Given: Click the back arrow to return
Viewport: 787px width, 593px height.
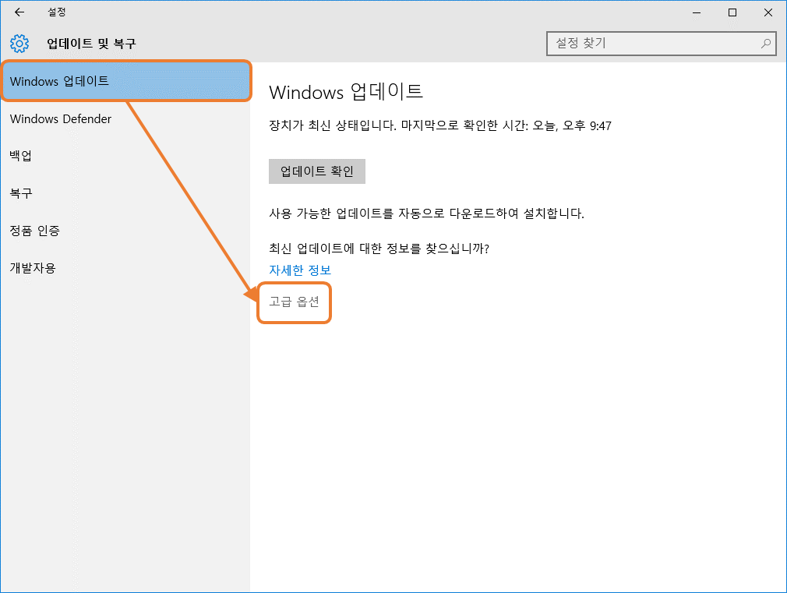Looking at the screenshot, I should 19,12.
